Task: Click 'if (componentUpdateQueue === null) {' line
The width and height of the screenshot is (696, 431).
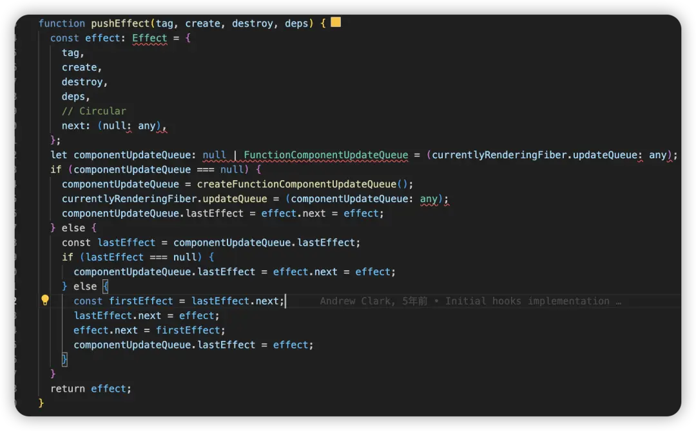Action: pyautogui.click(x=156, y=170)
